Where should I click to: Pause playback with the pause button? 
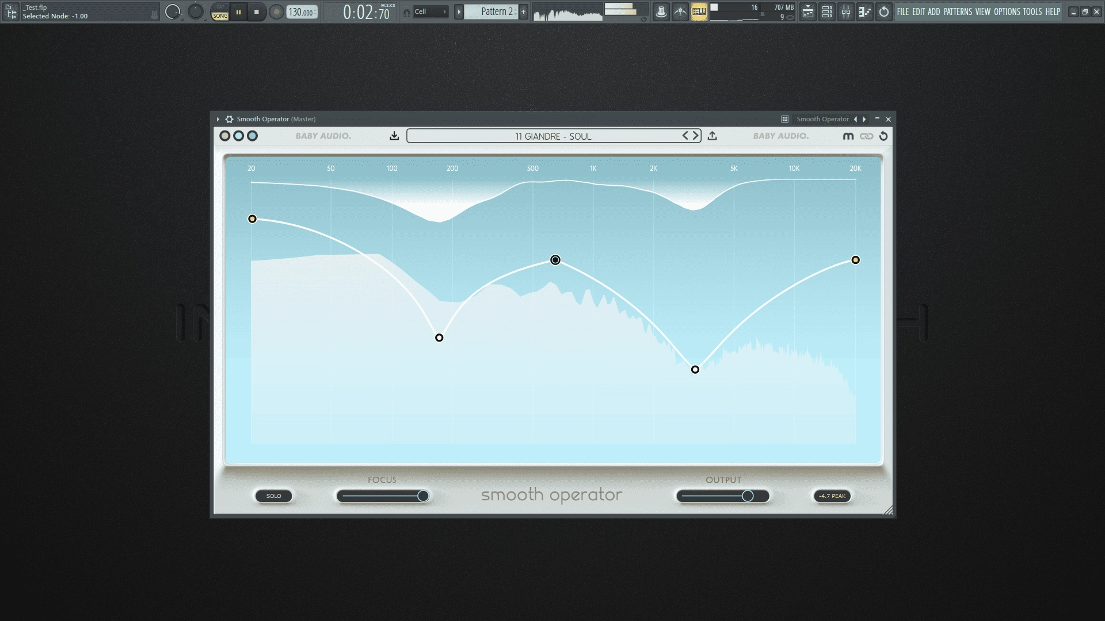coord(238,11)
